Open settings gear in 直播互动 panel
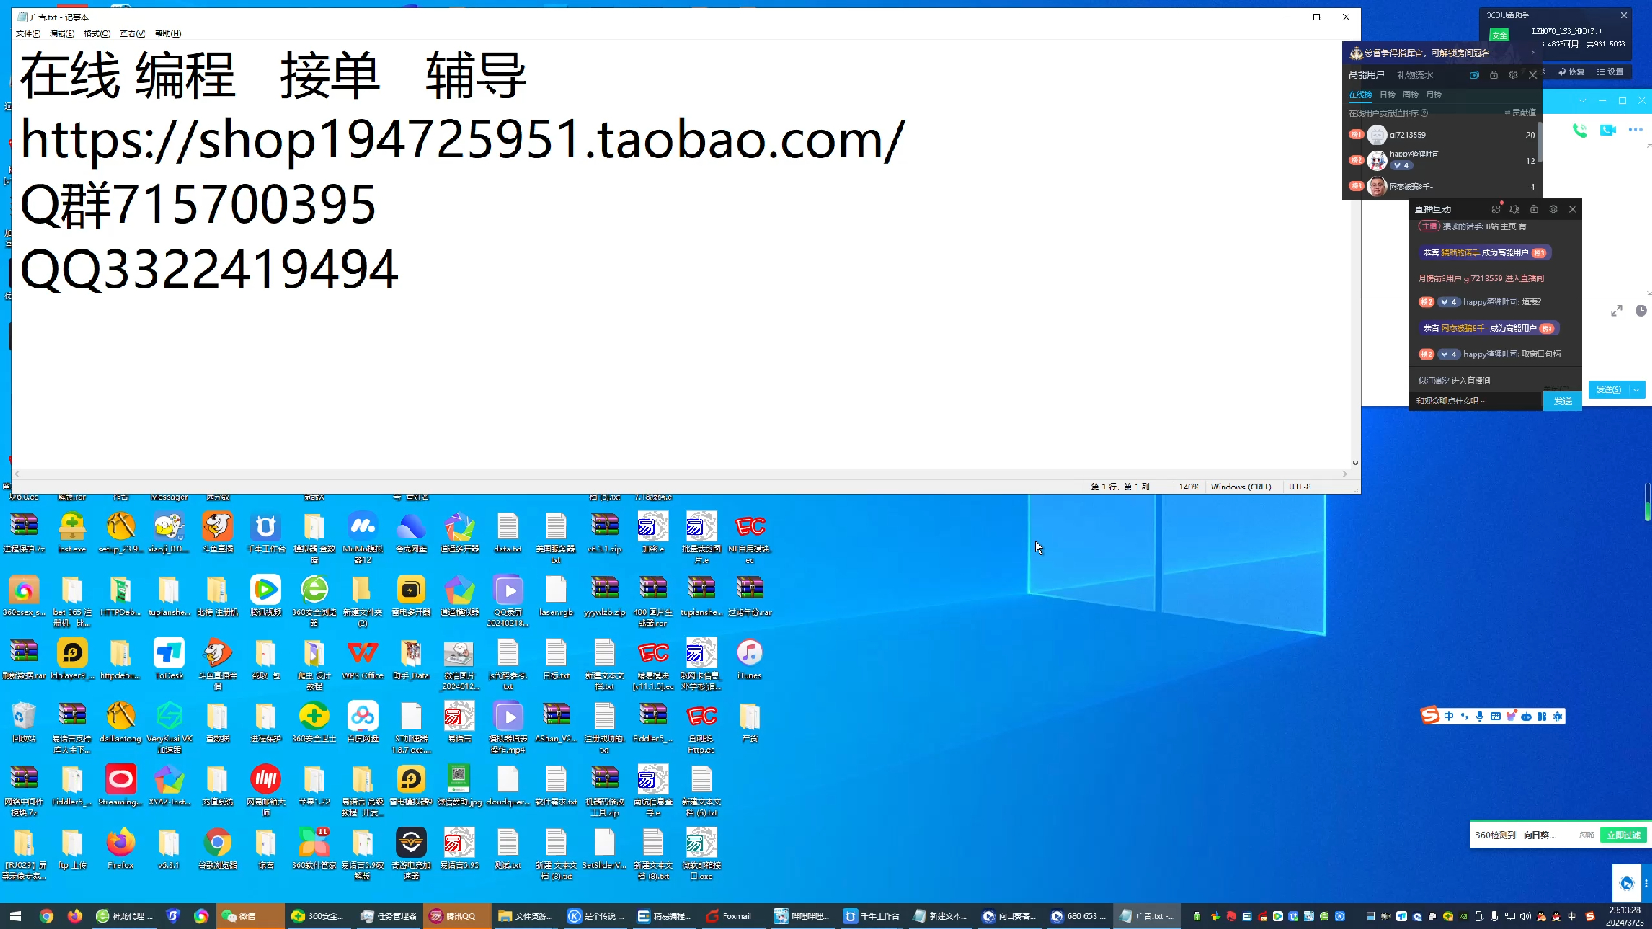This screenshot has height=929, width=1652. click(x=1553, y=209)
